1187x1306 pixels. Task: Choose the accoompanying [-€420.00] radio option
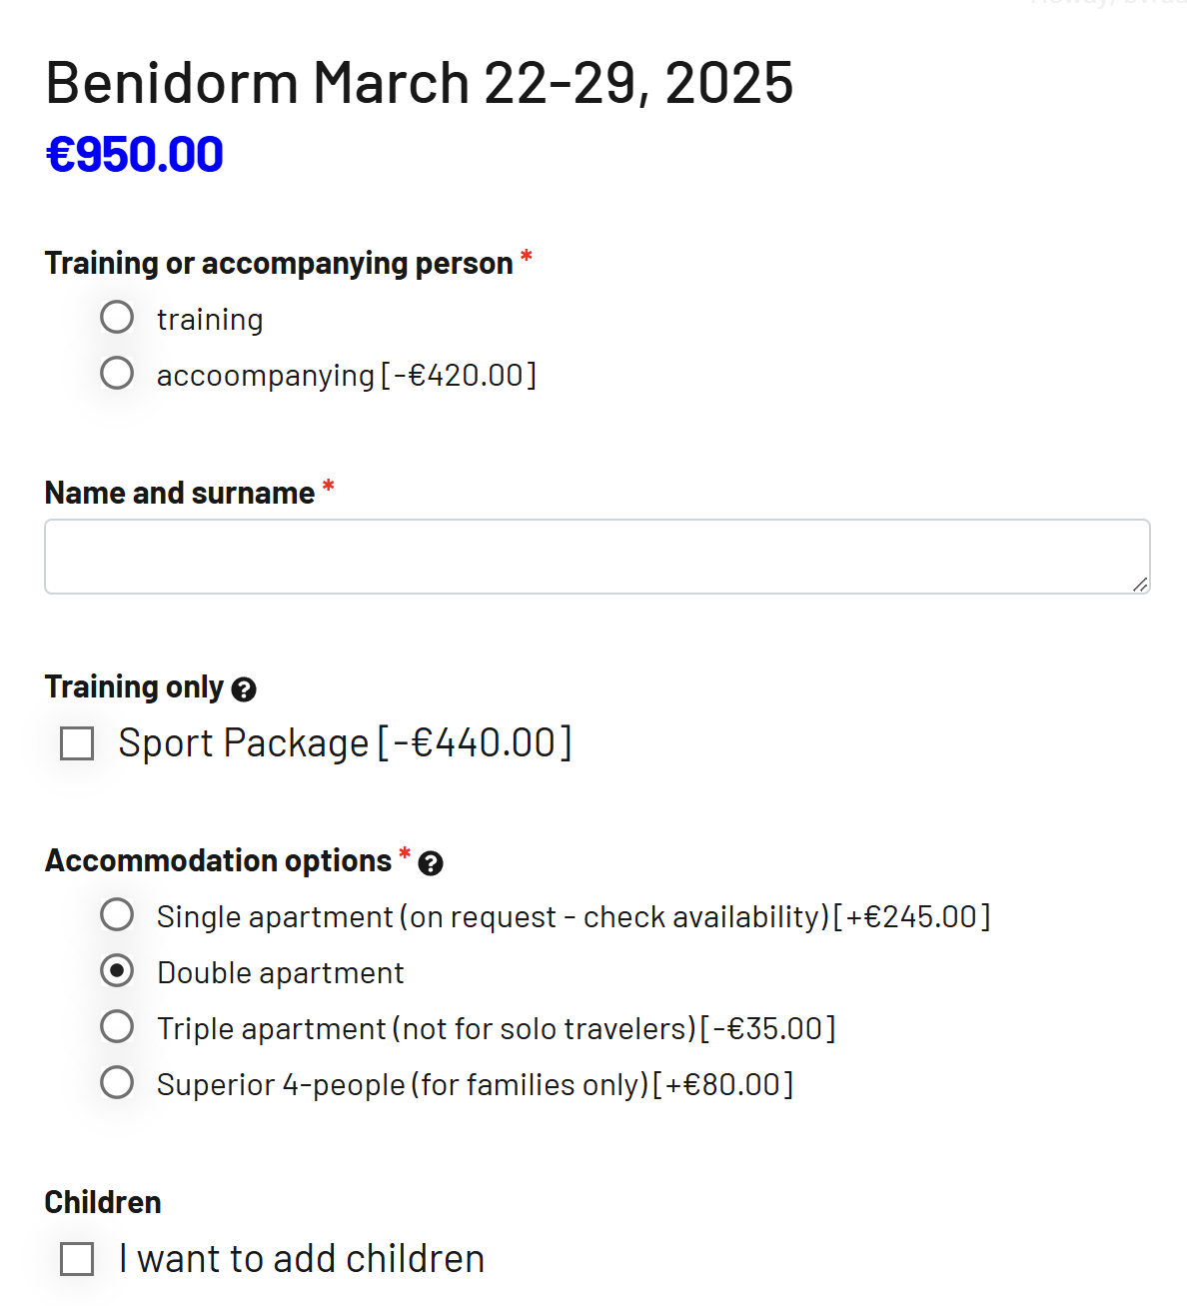pos(117,374)
